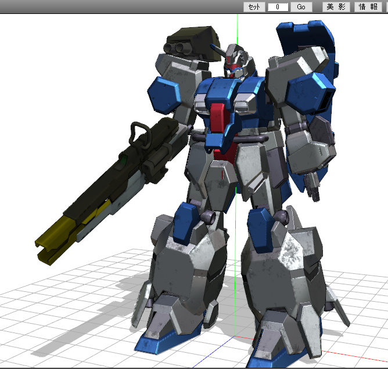388x369 pixels.
Task: Click the 情報 button
Action: tap(368, 7)
